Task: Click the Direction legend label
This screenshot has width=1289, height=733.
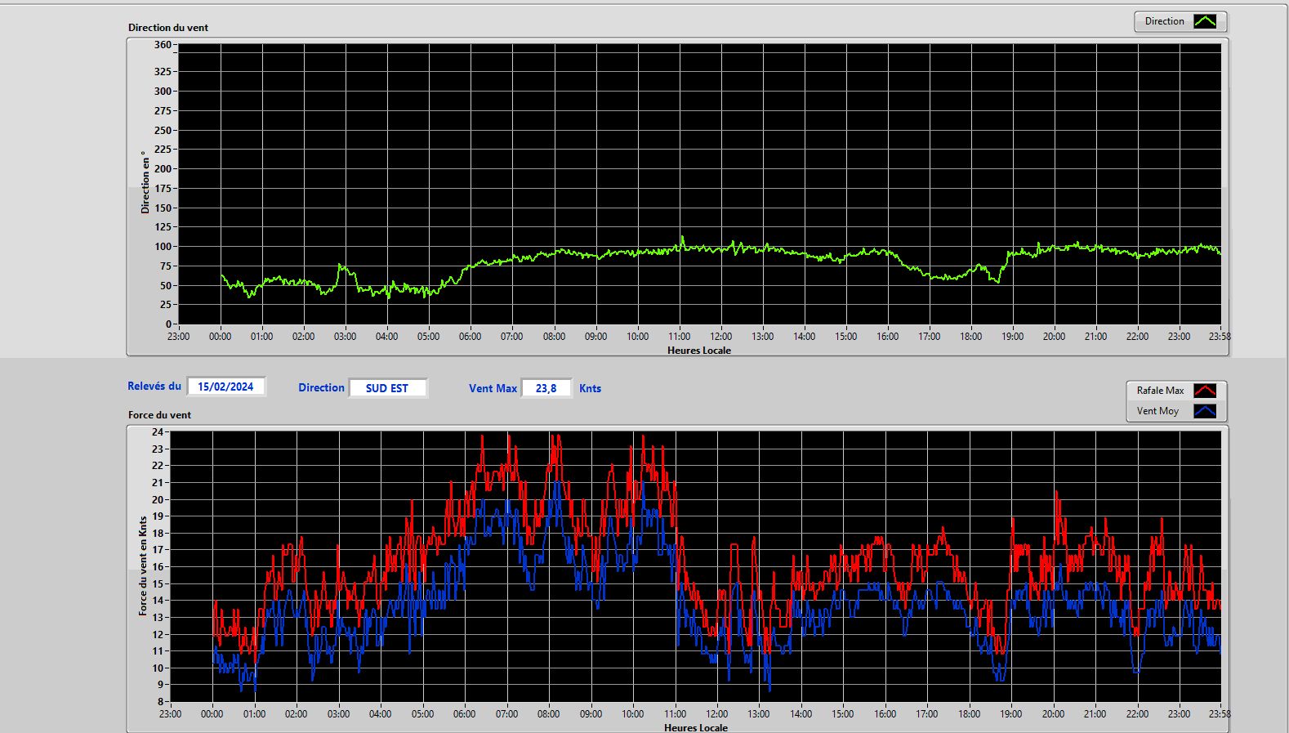Action: tap(1164, 21)
